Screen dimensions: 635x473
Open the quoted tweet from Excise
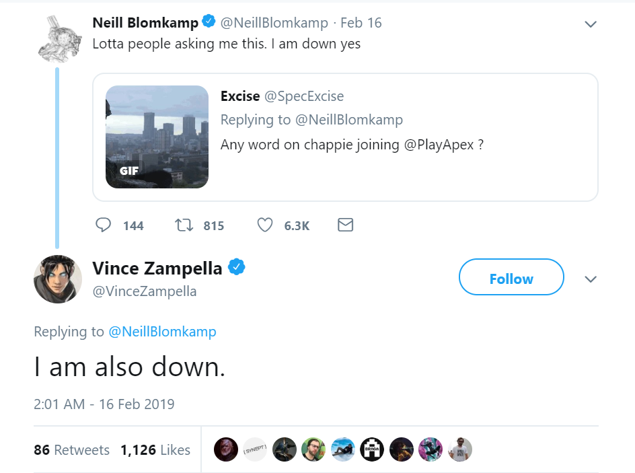[404, 168]
